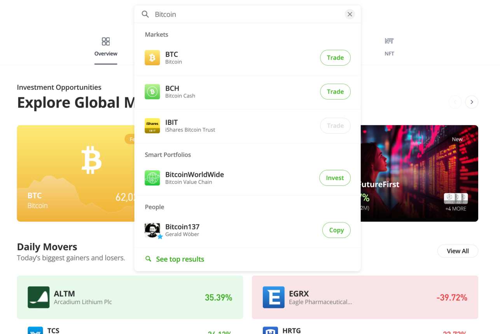Image resolution: width=500 pixels, height=334 pixels.
Task: Open the Bitcoin137 profile avatar
Action: [152, 231]
